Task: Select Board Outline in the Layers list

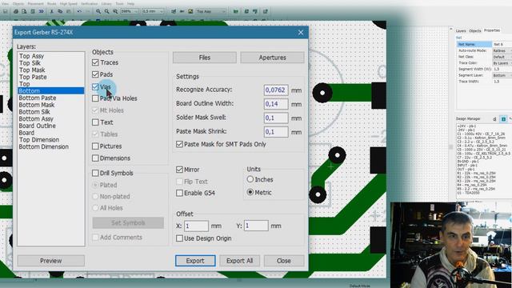Action: [38, 126]
